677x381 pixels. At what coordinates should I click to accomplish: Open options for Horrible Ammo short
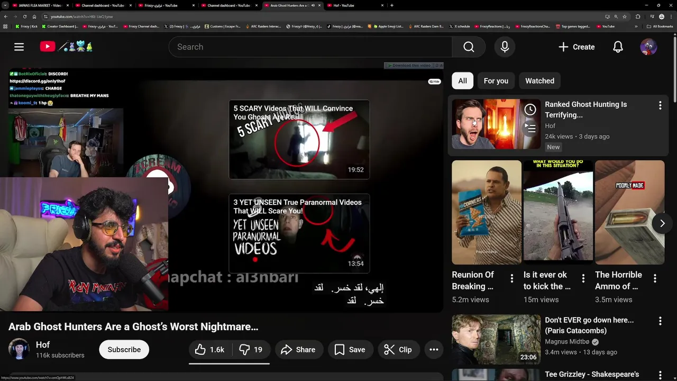(x=654, y=278)
